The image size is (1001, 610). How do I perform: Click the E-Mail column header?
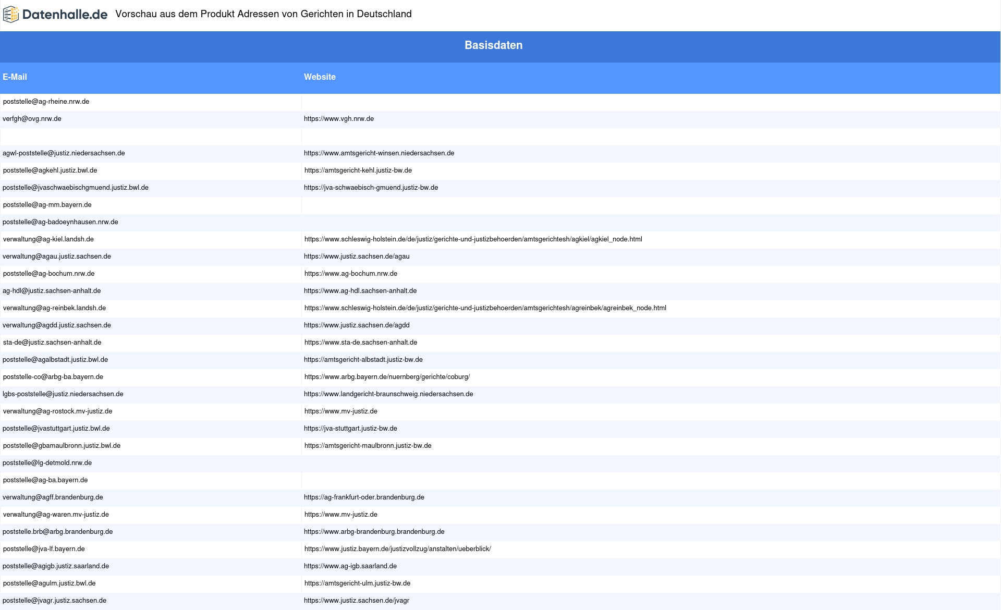click(x=15, y=77)
